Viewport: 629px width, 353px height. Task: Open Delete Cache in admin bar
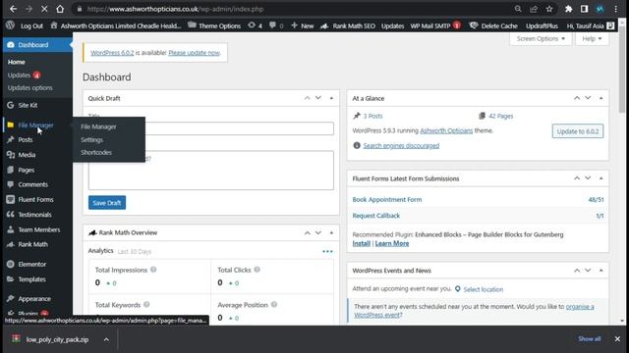pos(493,25)
